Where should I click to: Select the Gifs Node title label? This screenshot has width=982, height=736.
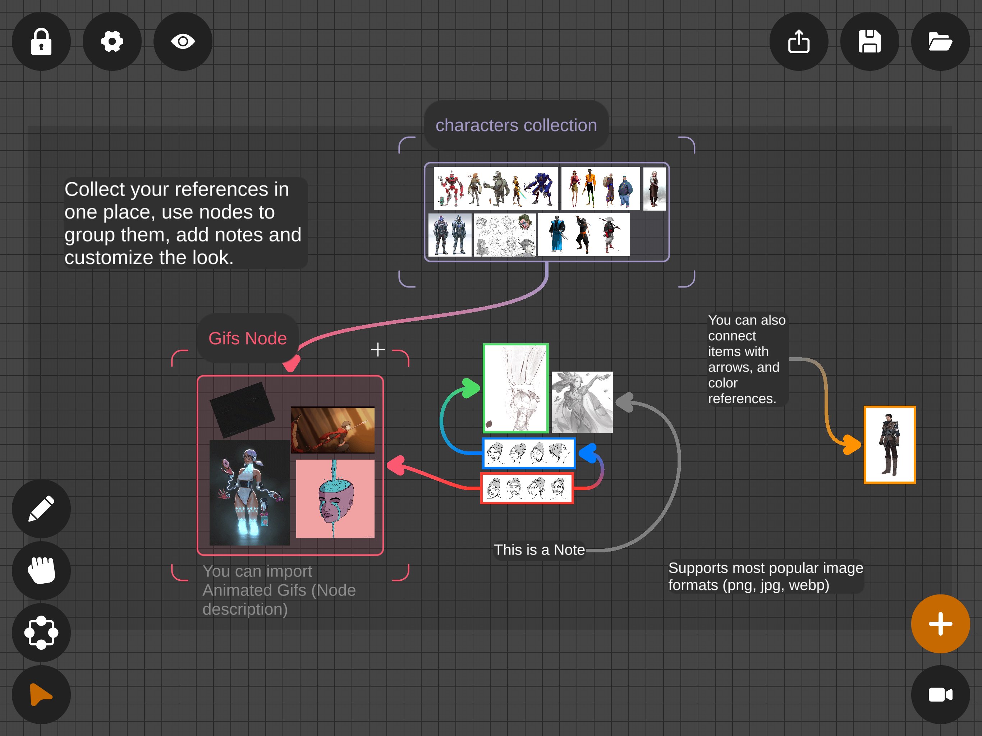247,338
